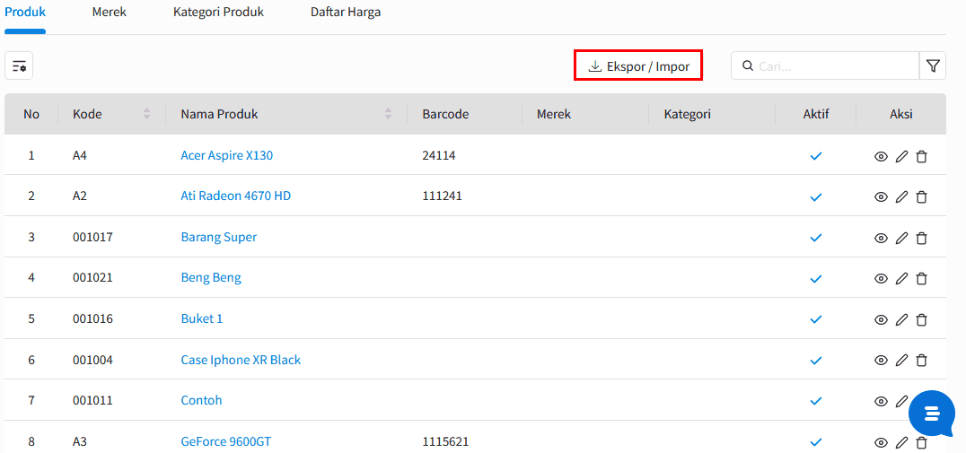Viewport: 966px width, 453px height.
Task: Toggle the Aktif checkmark for Beng Beng
Action: tap(816, 279)
